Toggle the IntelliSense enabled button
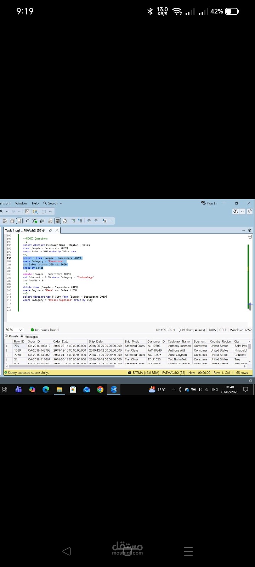The height and width of the screenshot is (567, 255). pyautogui.click(x=19, y=221)
